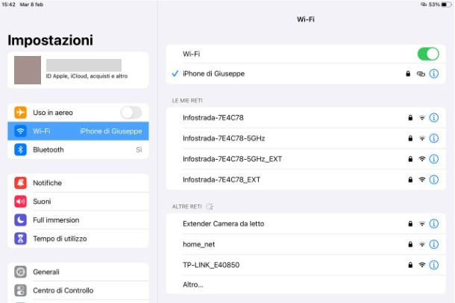Click the Wi-Fi signal icon for Infostrada-7E4C78-5GHz_EXT
This screenshot has width=455, height=303.
tap(422, 159)
